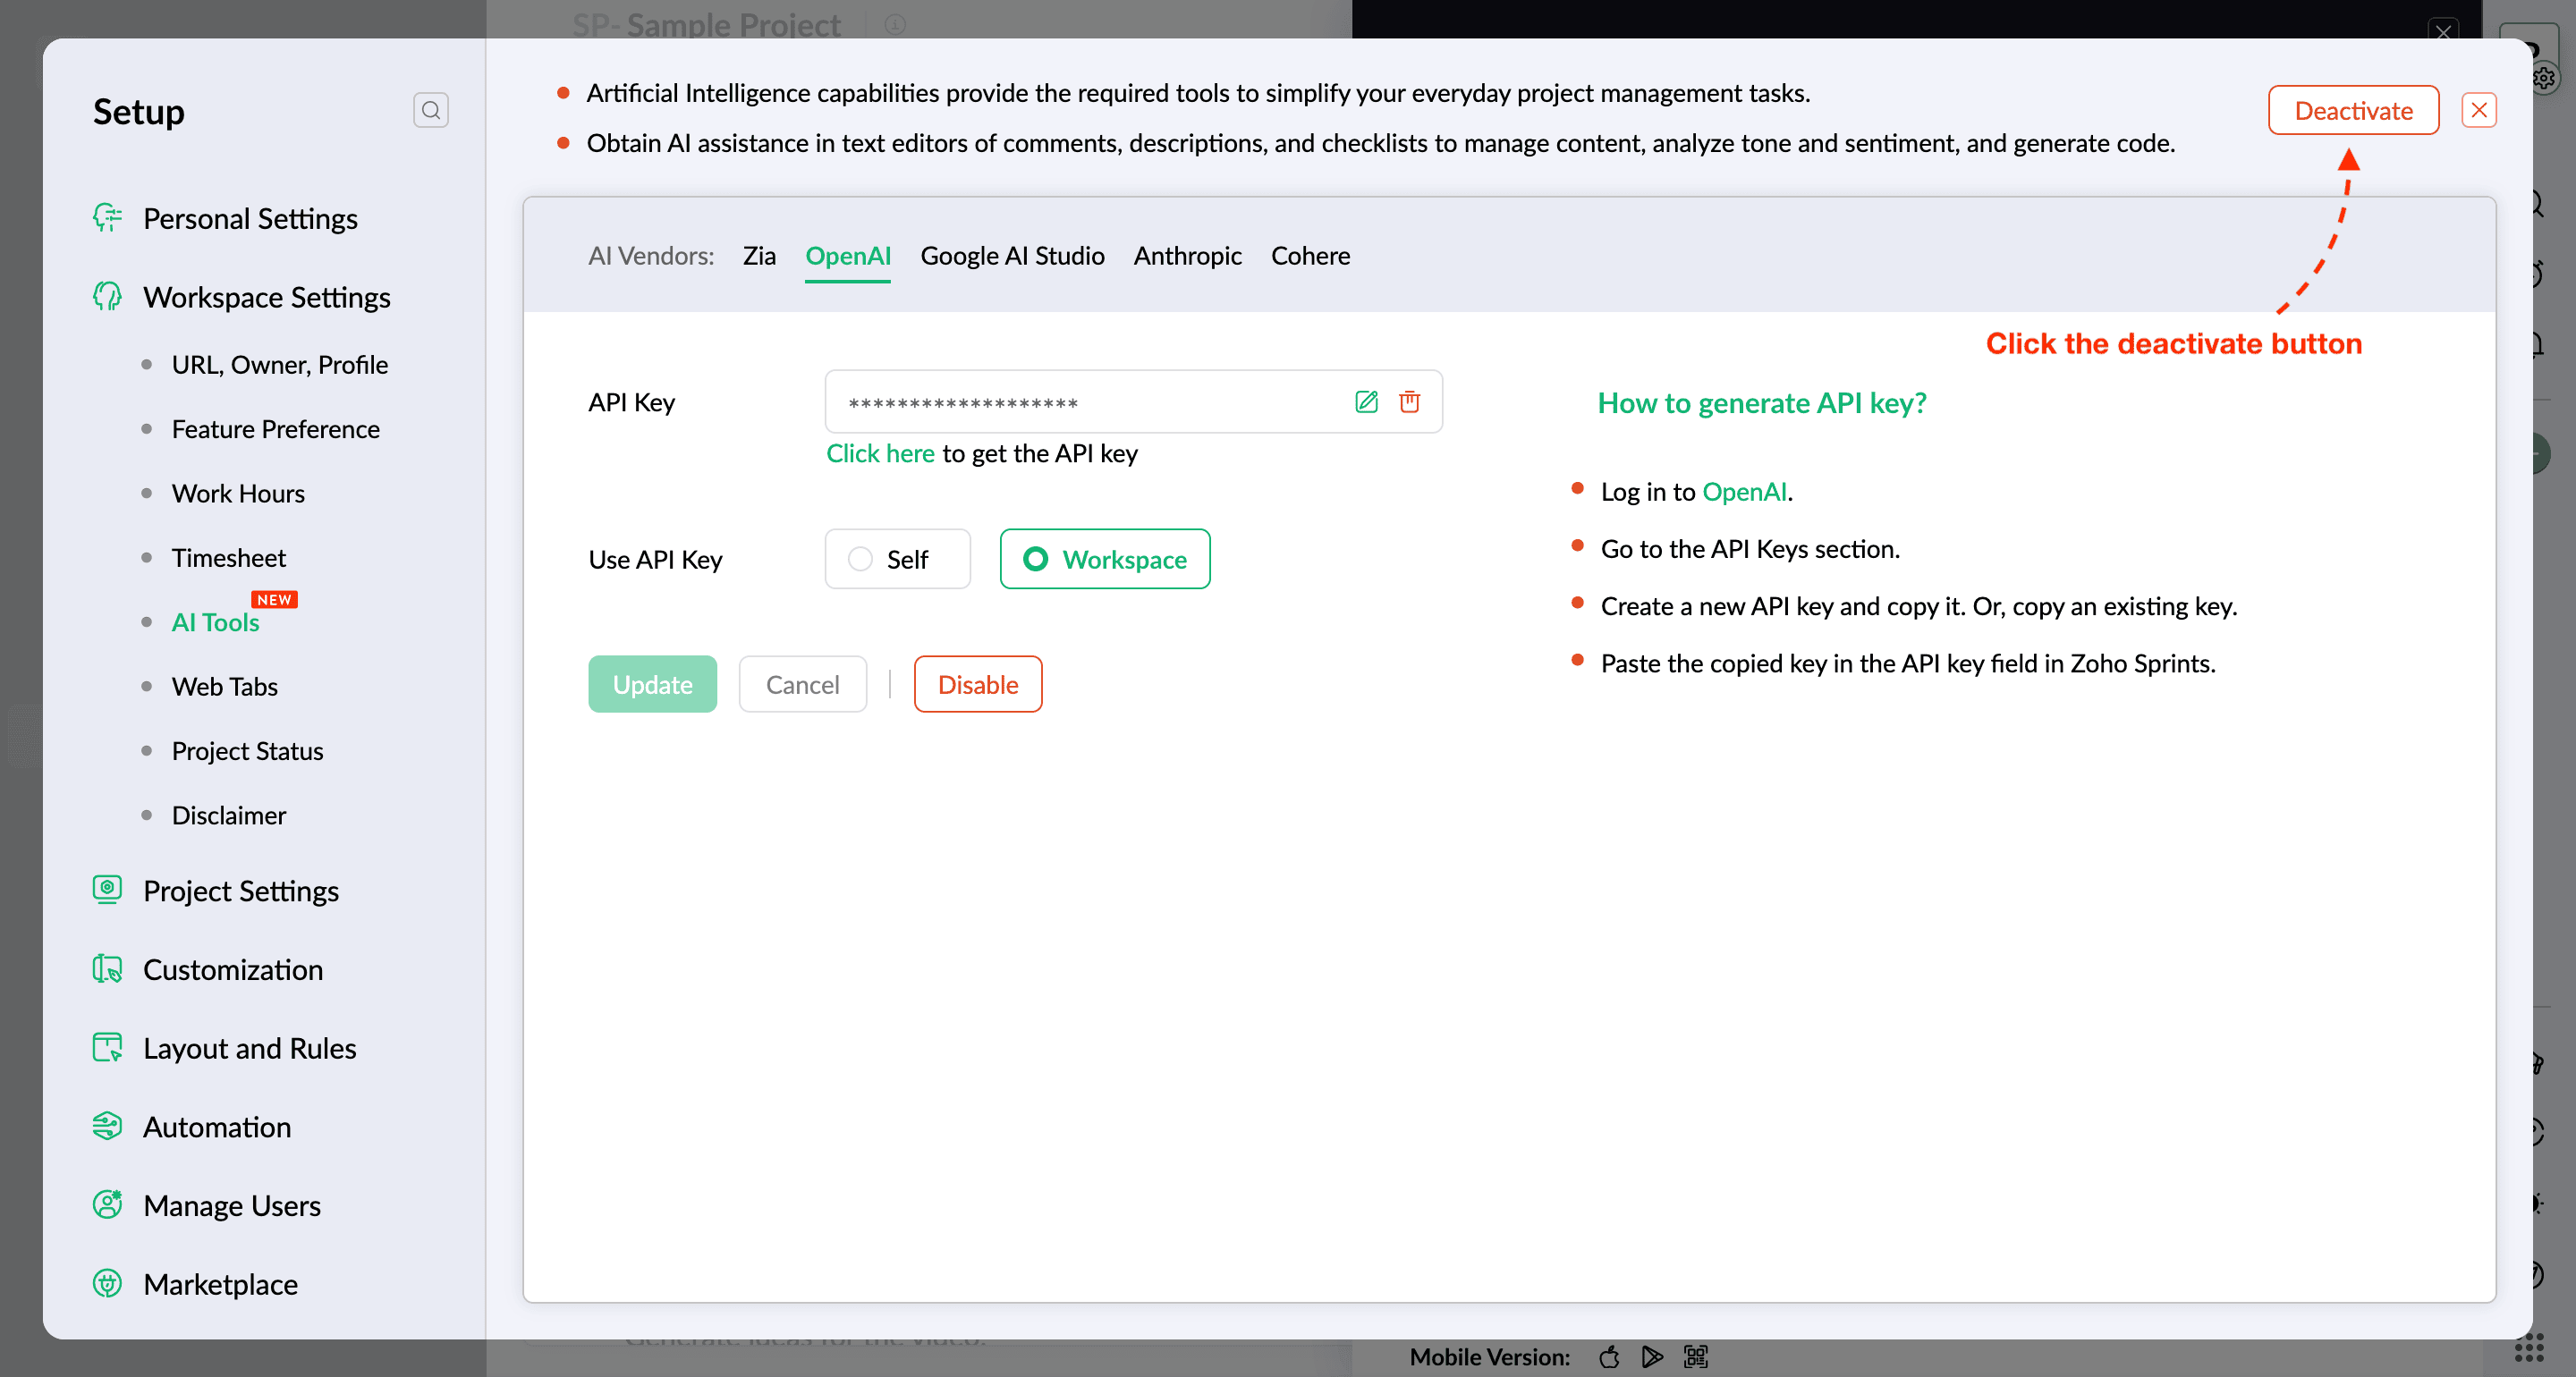2576x1377 pixels.
Task: Open Disclaimer settings
Action: coord(229,815)
